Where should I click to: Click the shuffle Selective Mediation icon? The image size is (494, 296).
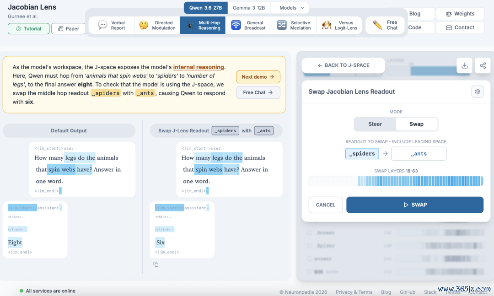[x=282, y=25]
